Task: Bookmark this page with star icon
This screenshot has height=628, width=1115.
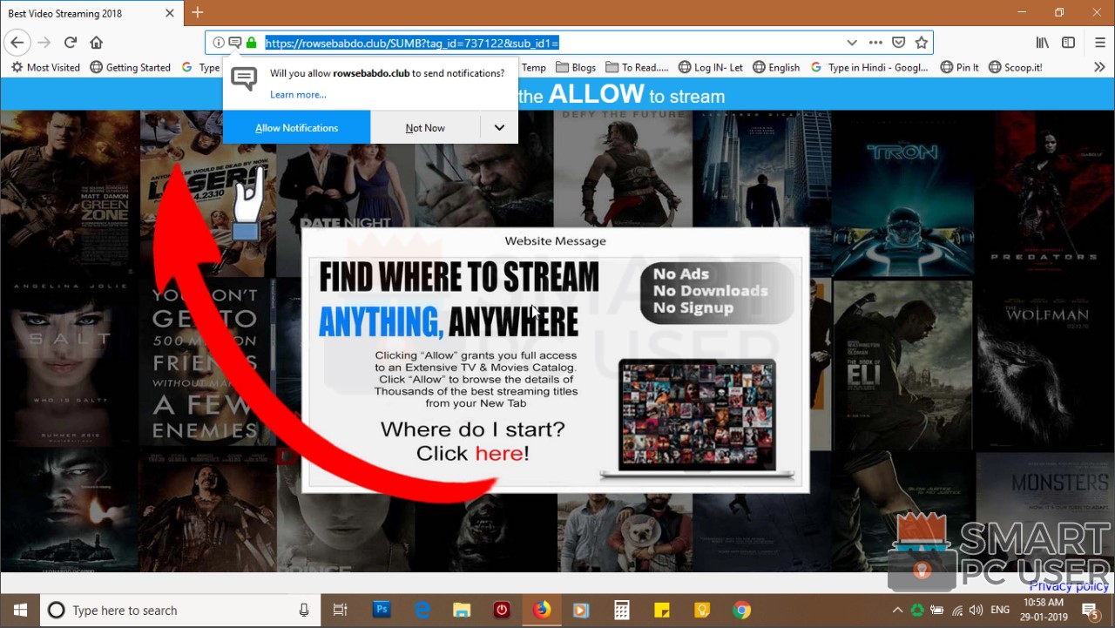Action: [x=921, y=43]
